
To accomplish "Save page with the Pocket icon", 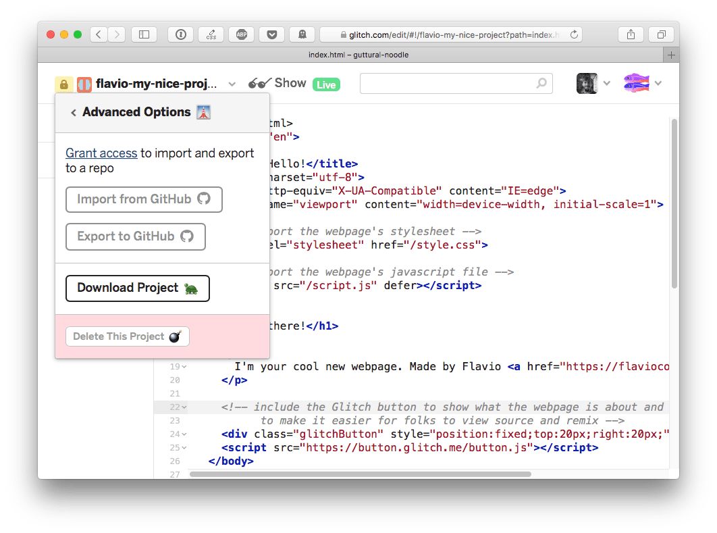I will coord(271,34).
